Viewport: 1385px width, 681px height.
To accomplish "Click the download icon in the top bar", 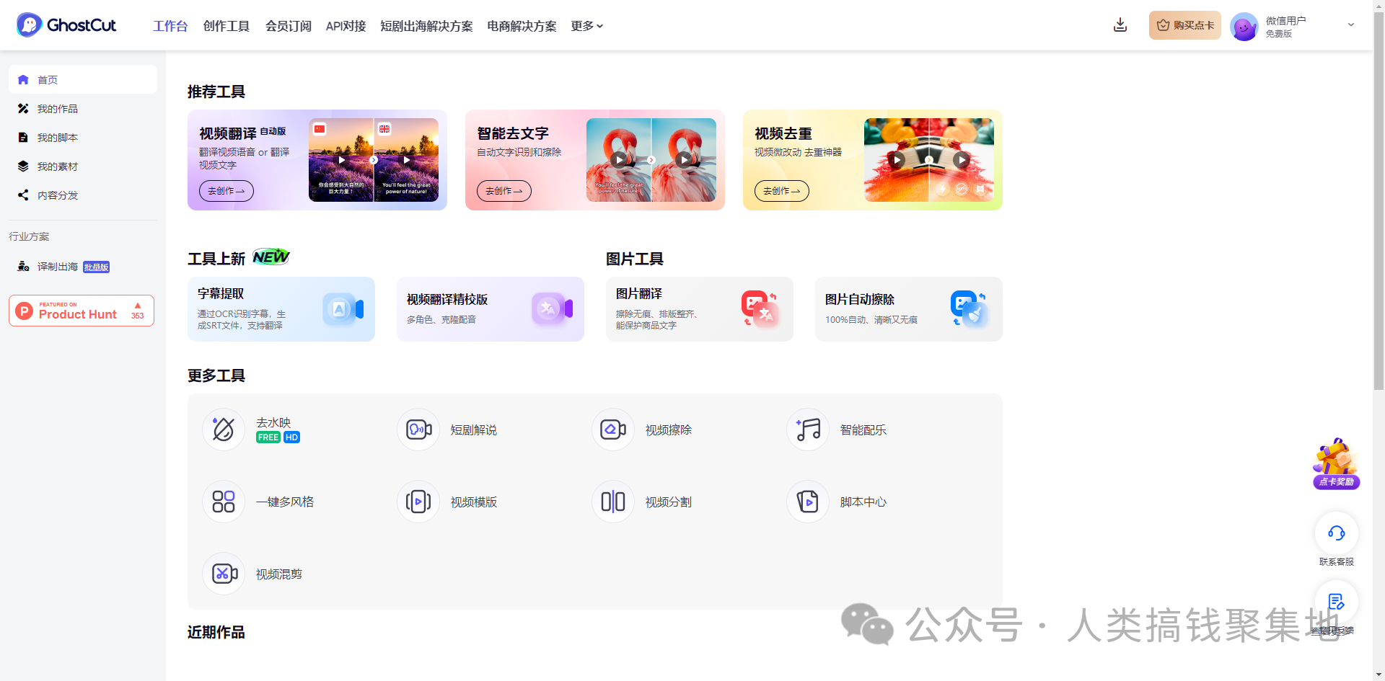I will pos(1120,25).
